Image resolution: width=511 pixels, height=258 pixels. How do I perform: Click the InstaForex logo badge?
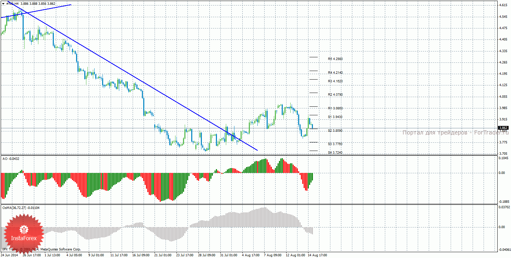(24, 234)
